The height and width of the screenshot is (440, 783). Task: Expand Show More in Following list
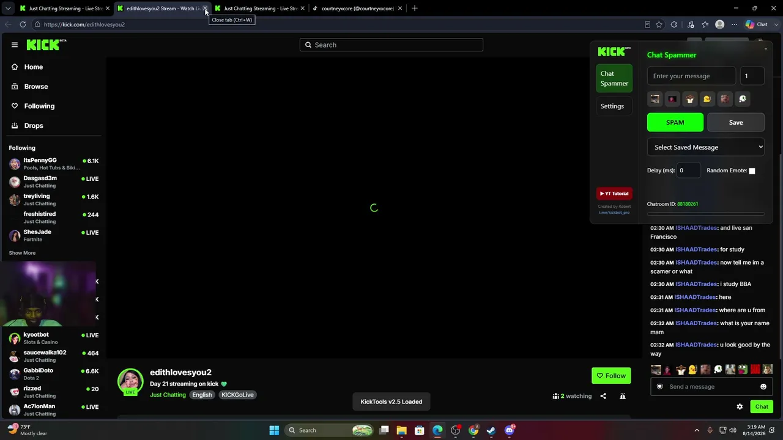pos(22,253)
